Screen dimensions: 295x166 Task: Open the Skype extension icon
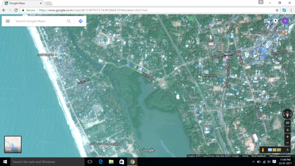(x=284, y=10)
